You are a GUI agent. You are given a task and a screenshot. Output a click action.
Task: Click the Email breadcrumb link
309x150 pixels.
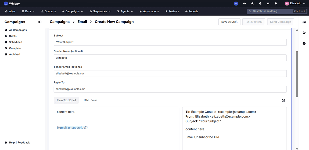tap(82, 22)
